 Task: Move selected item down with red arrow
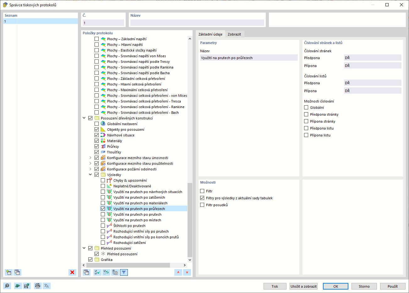click(x=187, y=272)
